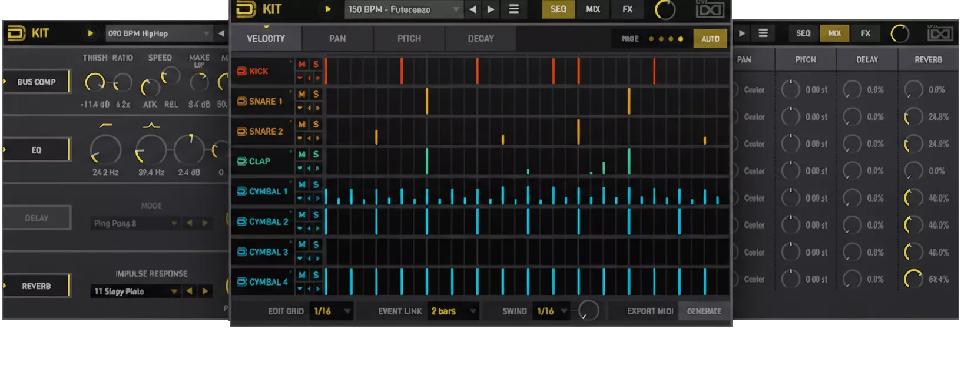Click the CYMBAL 1 track sample icon
This screenshot has height=376, width=961.
pyautogui.click(x=241, y=191)
